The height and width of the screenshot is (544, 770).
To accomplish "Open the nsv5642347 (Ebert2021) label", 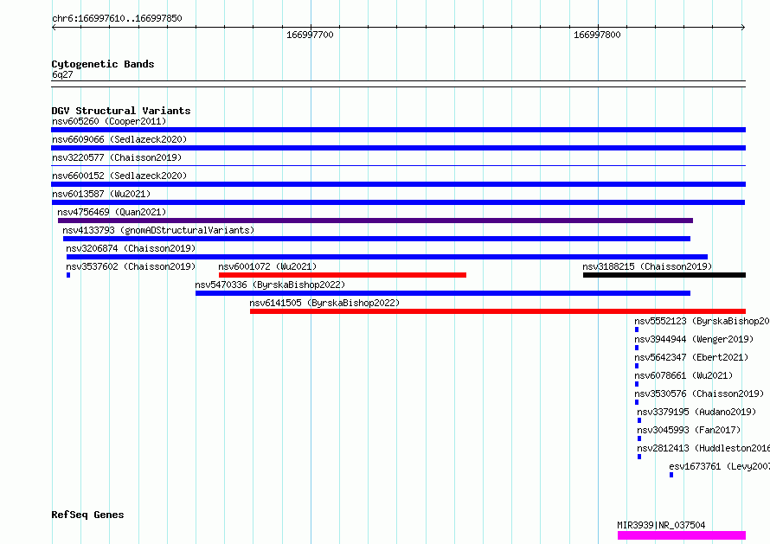I will point(691,357).
